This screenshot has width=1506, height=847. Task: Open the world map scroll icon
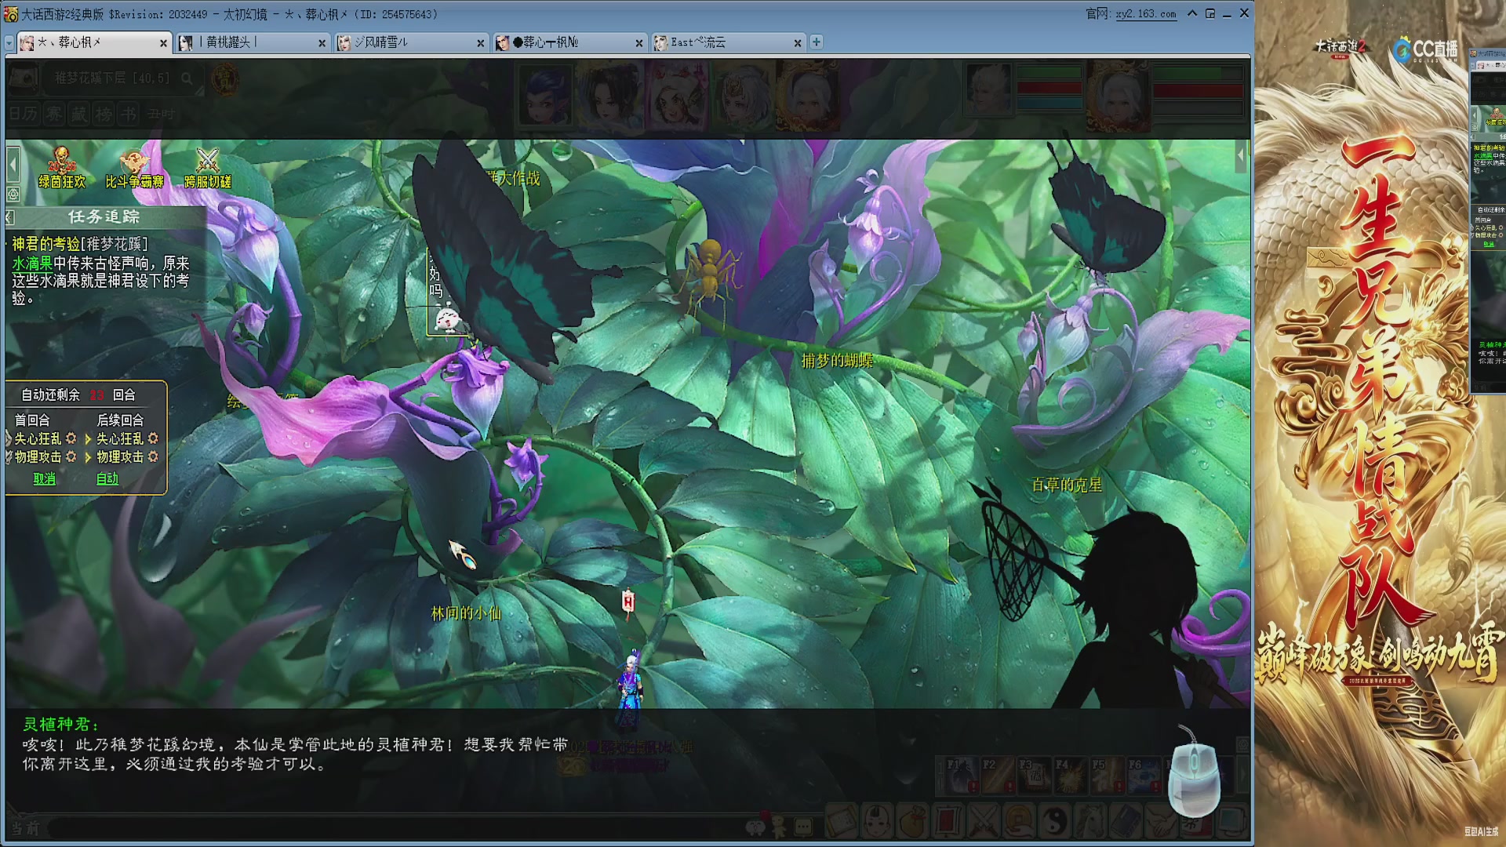(x=24, y=78)
